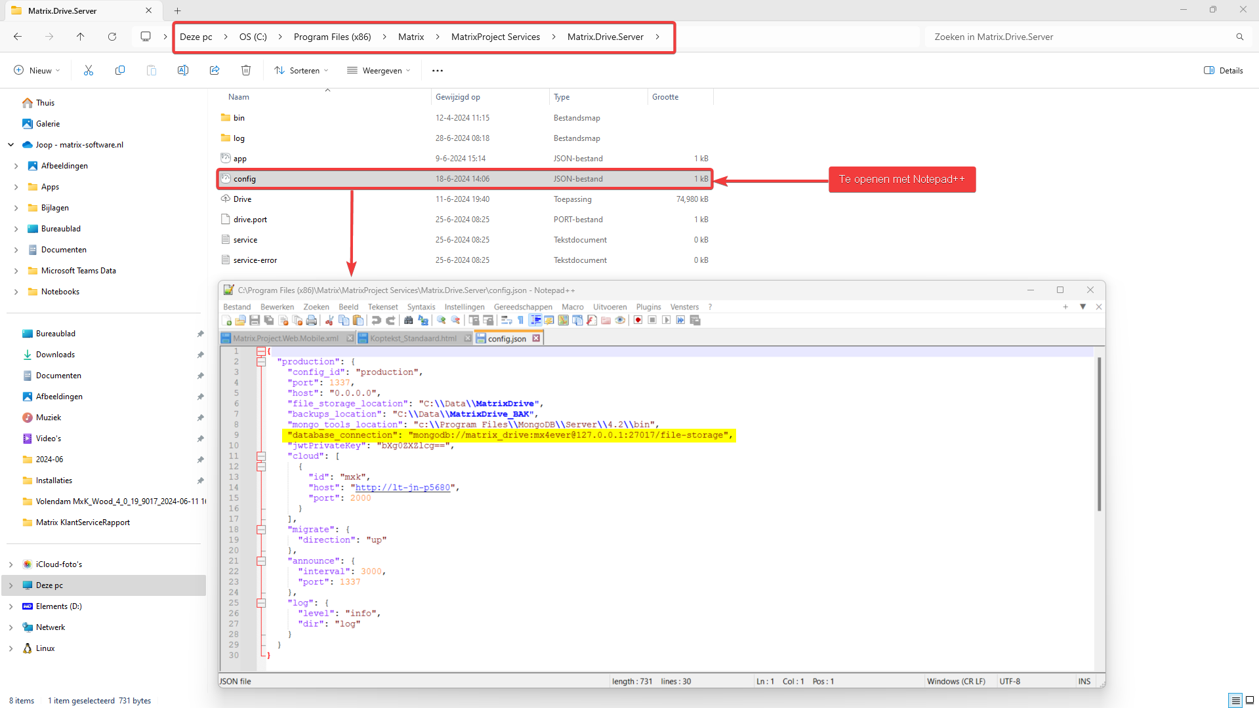The width and height of the screenshot is (1259, 708).
Task: Open the Explorer See more (...) button
Action: point(438,70)
